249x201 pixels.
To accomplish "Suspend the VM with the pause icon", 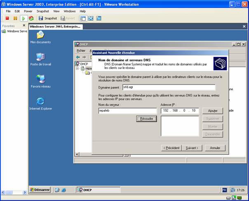I will (x=15, y=18).
